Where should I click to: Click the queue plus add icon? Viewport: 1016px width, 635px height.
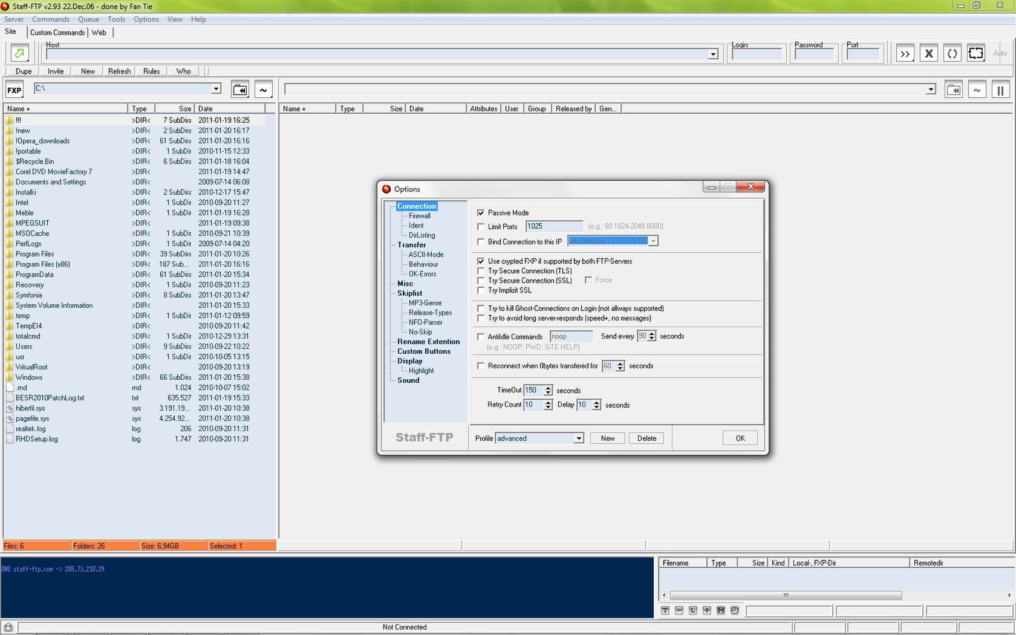707,611
